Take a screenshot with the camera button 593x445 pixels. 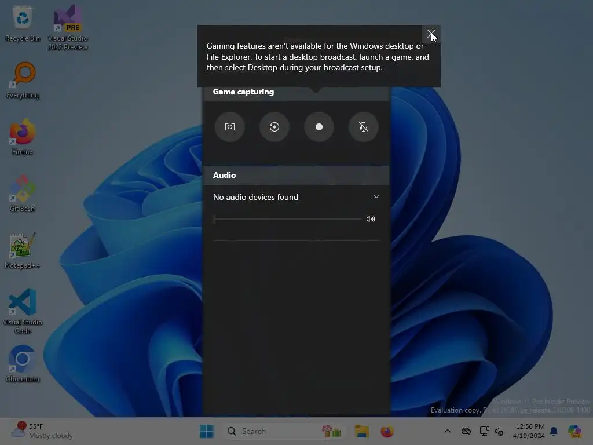point(229,127)
